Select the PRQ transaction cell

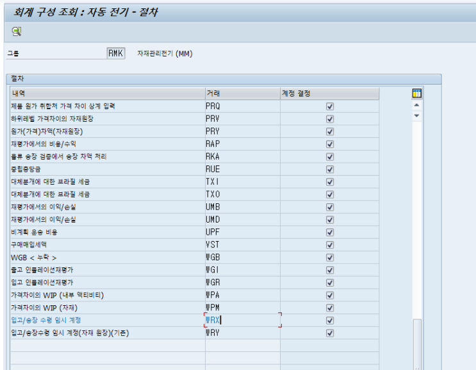click(x=243, y=106)
